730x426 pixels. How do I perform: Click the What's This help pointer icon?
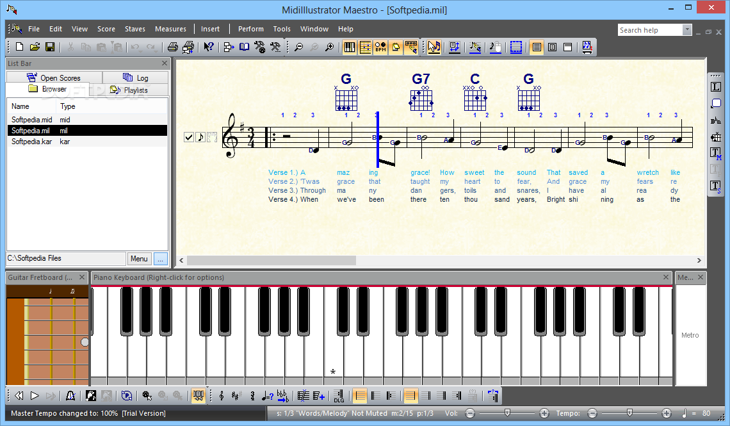coord(209,47)
